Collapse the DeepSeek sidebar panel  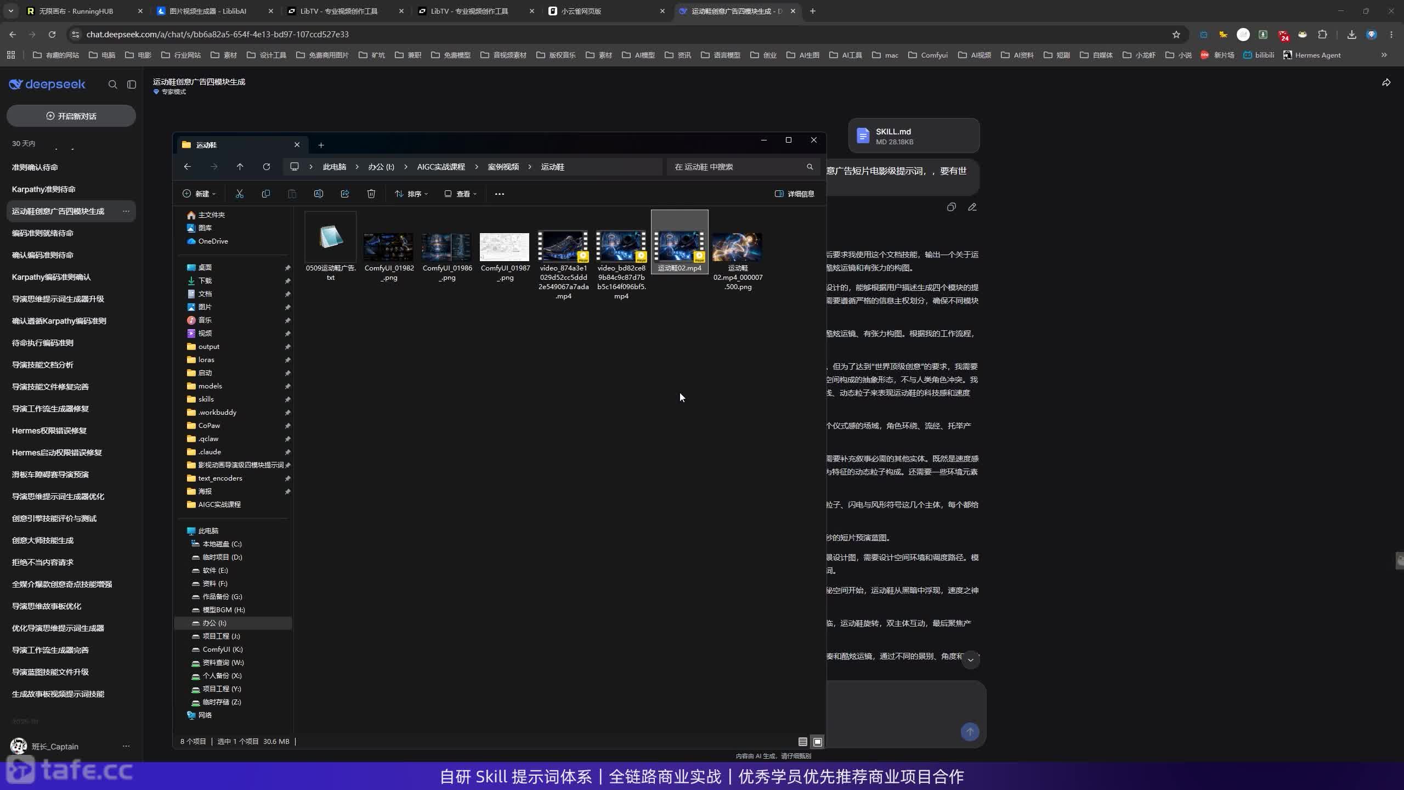pos(132,84)
